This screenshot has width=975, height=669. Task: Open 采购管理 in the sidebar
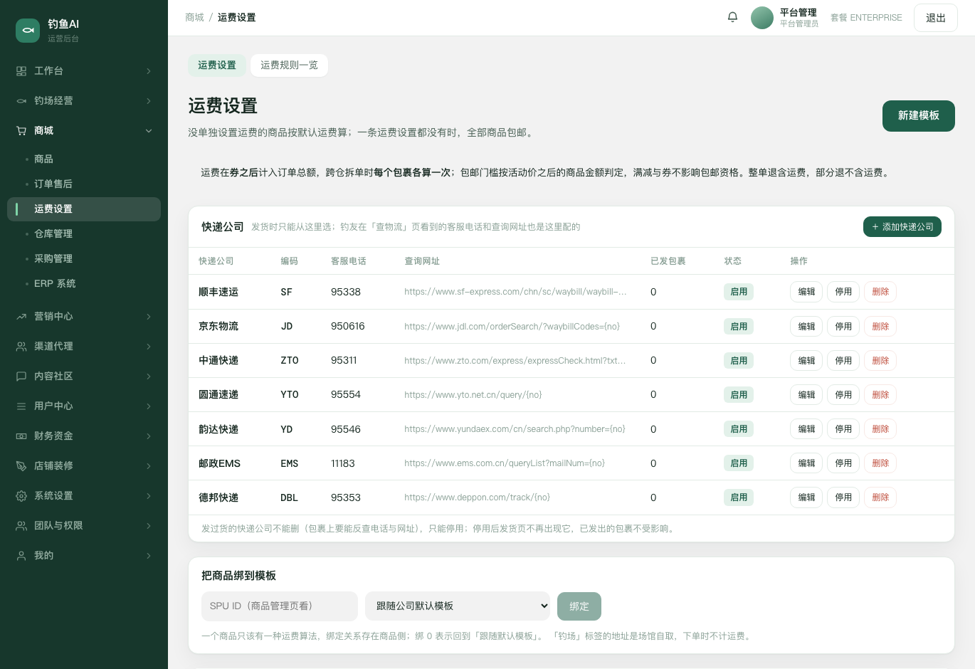84,259
